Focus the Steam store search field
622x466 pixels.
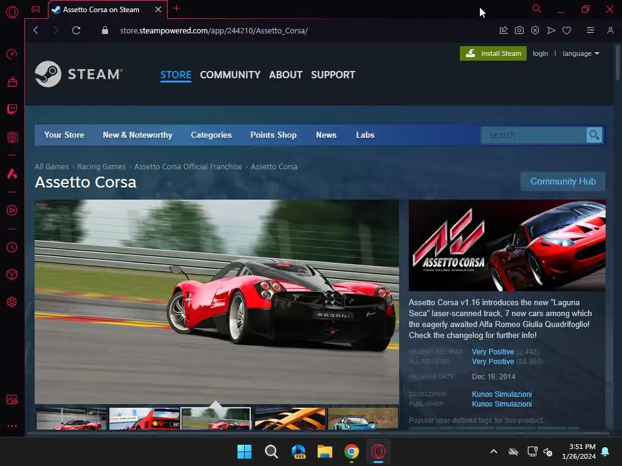pyautogui.click(x=533, y=135)
